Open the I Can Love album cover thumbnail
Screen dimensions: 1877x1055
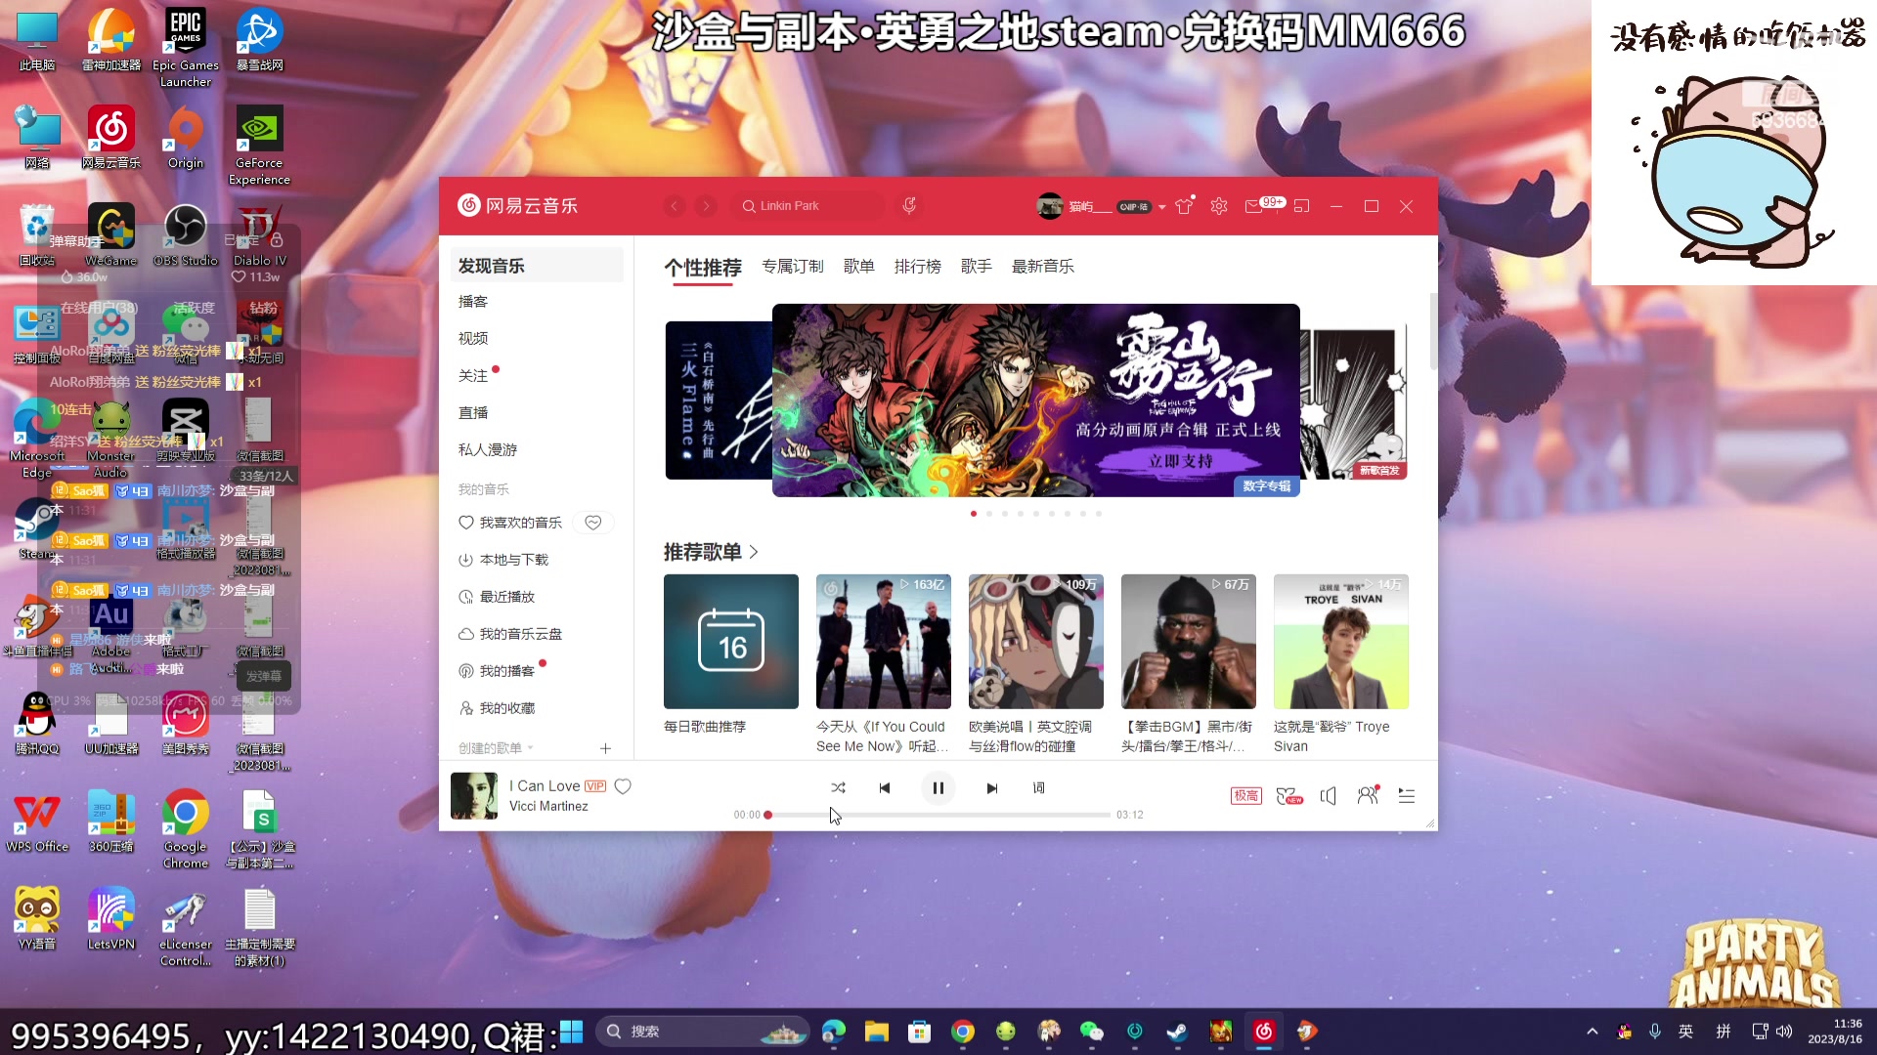tap(474, 796)
